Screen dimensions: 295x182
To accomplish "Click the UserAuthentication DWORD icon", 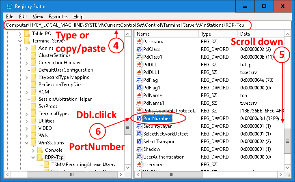I will [139, 157].
